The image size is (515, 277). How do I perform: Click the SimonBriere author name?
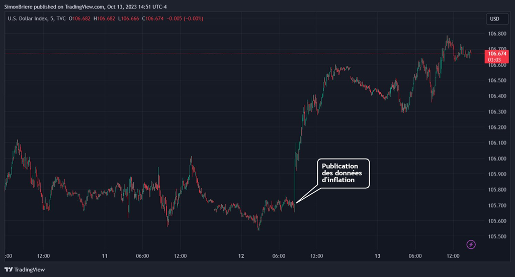coord(20,7)
